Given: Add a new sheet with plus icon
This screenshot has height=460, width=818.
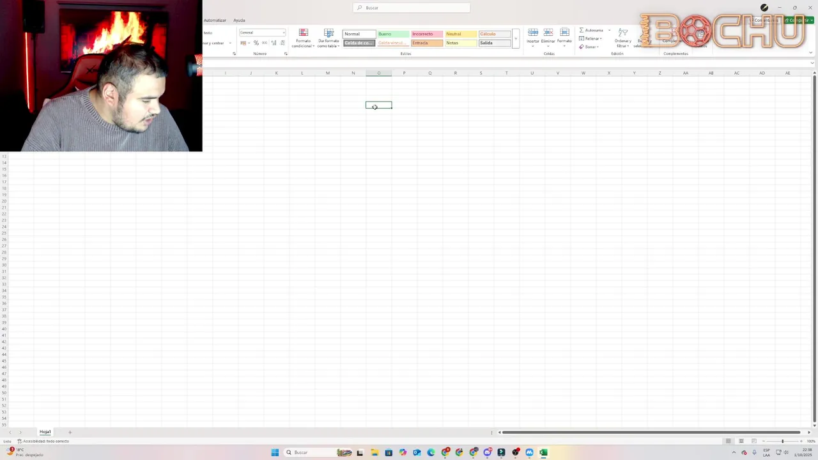Looking at the screenshot, I should [70, 432].
